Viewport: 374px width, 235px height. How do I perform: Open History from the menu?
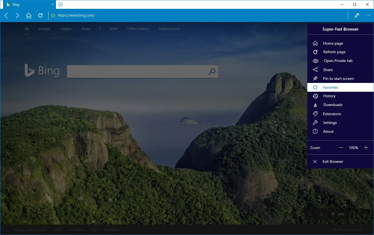coord(341,96)
